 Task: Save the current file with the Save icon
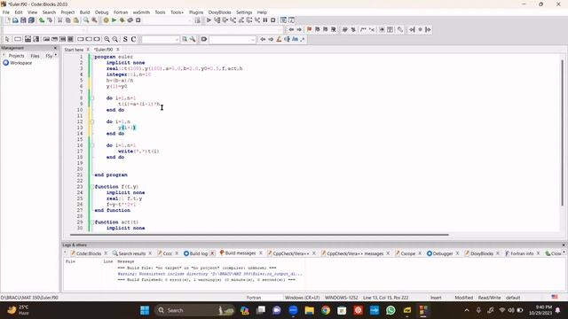(23, 20)
